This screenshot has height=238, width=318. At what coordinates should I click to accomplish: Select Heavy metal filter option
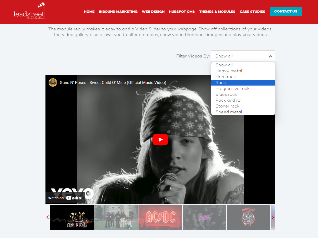pyautogui.click(x=243, y=71)
